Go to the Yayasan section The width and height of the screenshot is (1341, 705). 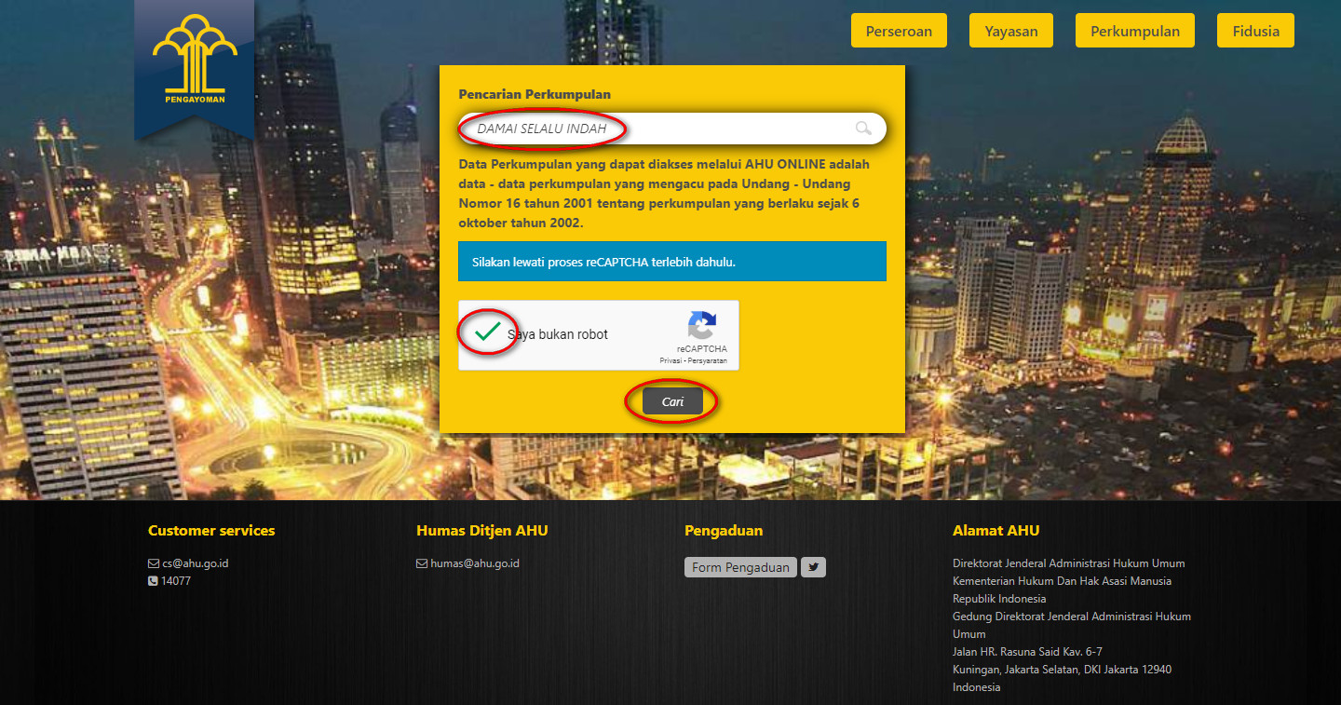1010,31
